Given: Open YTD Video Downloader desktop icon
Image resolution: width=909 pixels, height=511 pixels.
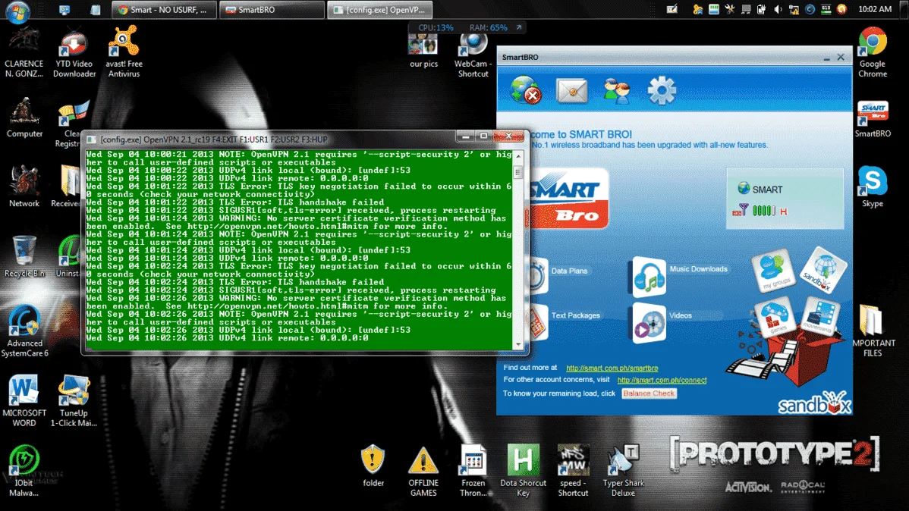Looking at the screenshot, I should [x=74, y=53].
